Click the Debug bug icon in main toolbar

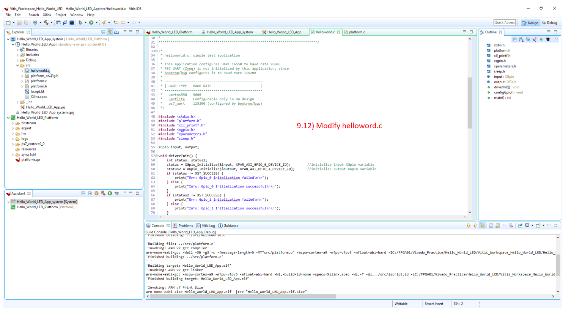point(80,23)
